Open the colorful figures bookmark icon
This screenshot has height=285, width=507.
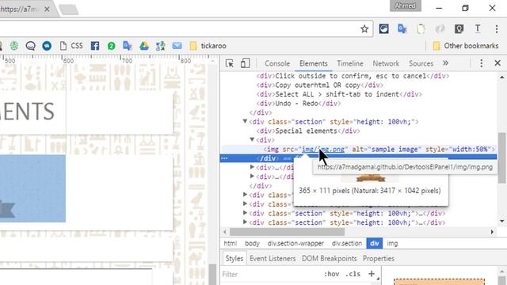point(160,46)
